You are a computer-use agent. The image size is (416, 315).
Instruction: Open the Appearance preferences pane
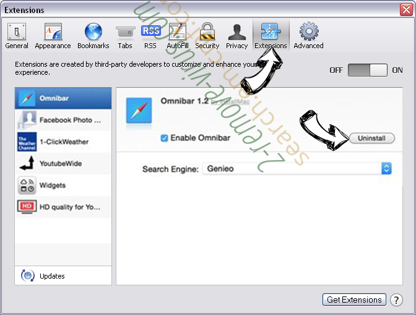pyautogui.click(x=53, y=36)
